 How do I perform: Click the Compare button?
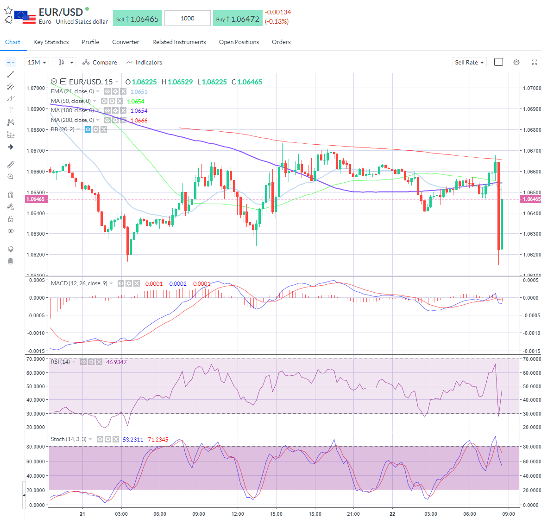click(x=100, y=62)
